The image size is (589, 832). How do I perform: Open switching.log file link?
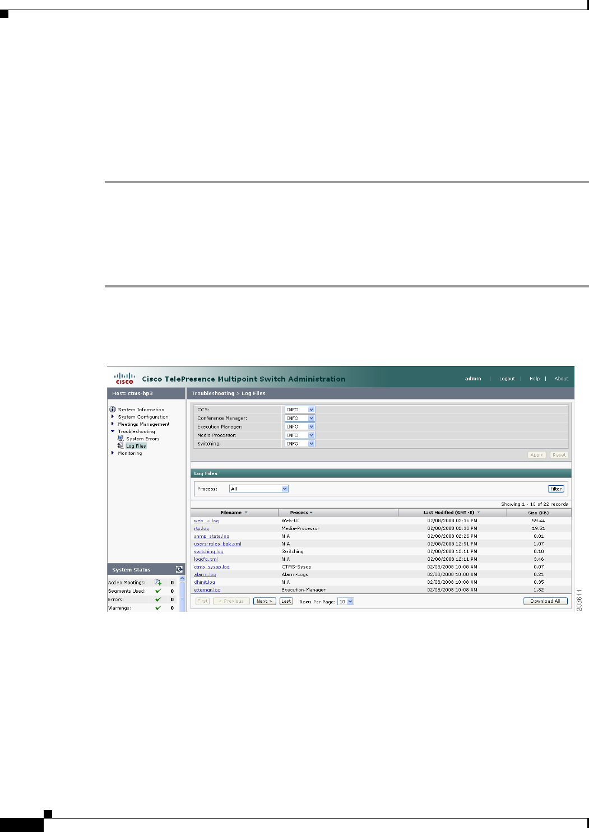[x=208, y=551]
